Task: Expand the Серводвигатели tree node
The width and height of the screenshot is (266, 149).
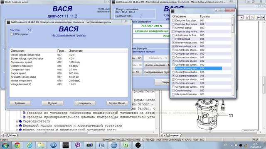Action: [17, 121]
